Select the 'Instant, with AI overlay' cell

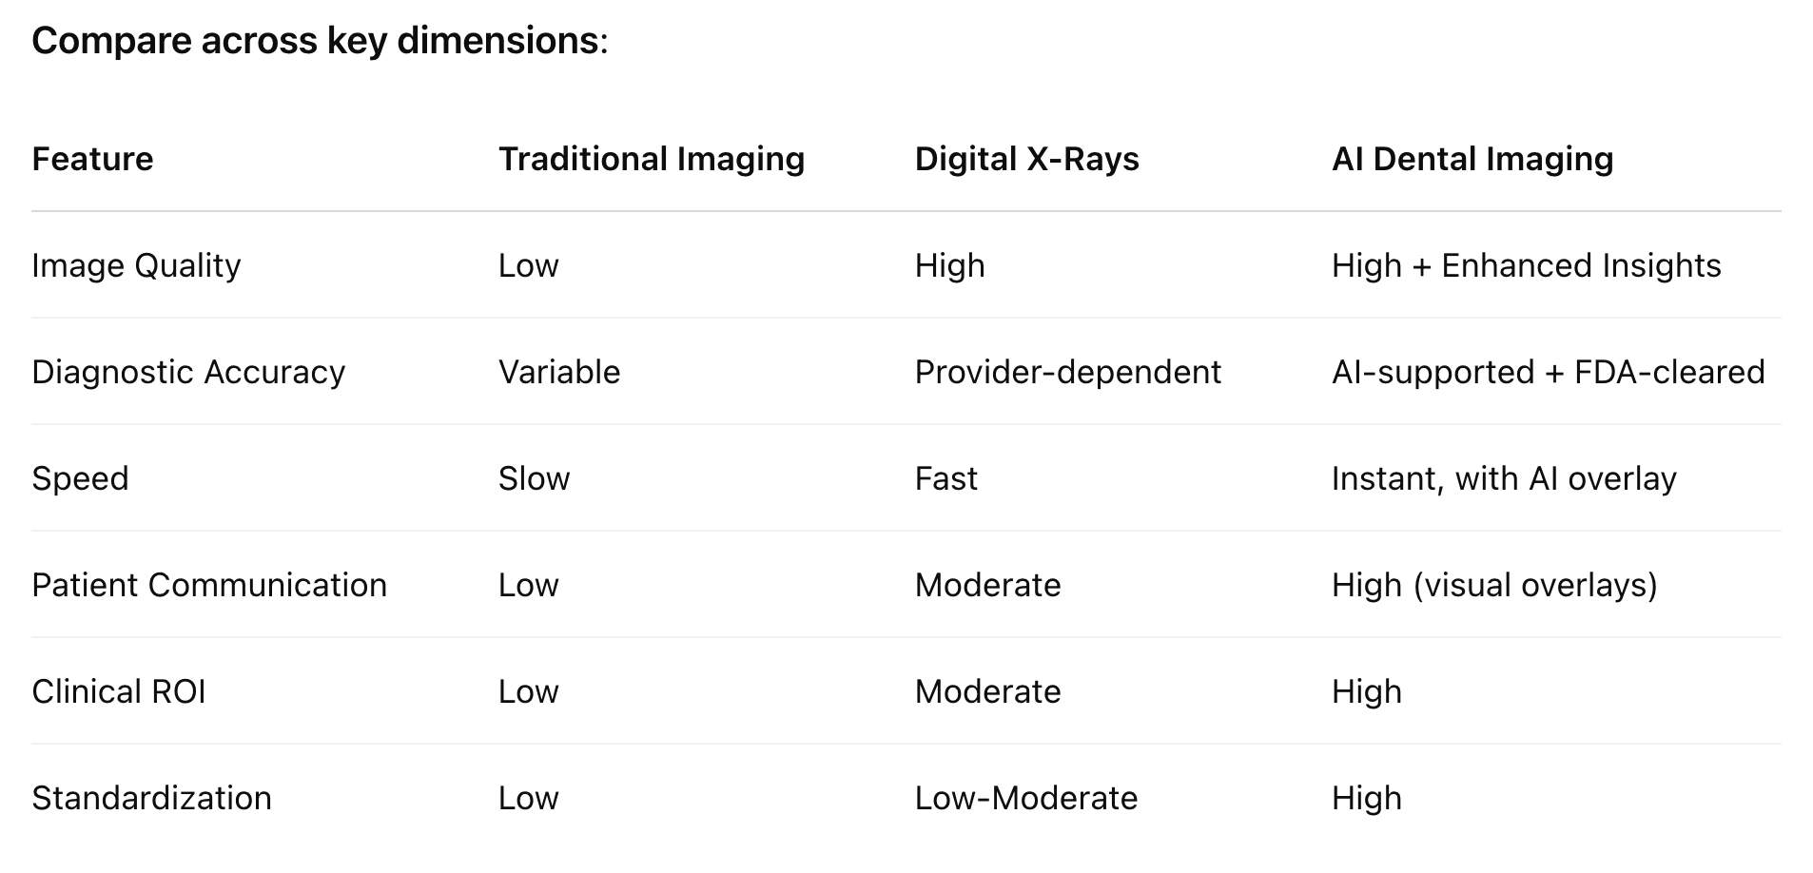(1504, 478)
